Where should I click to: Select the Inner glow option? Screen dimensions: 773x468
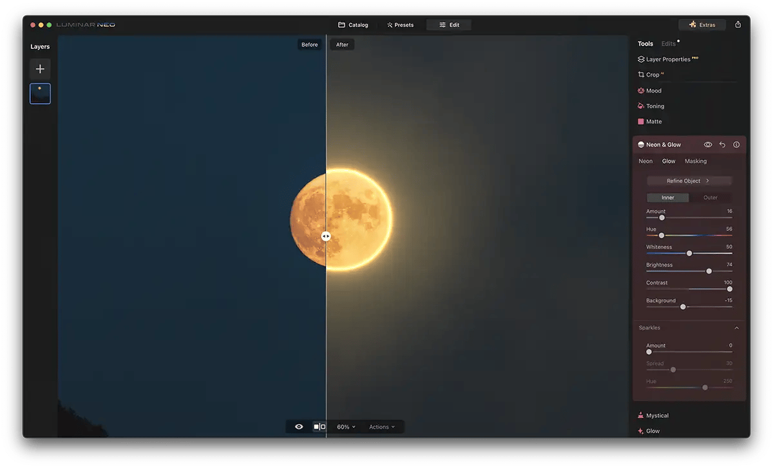[x=668, y=198]
